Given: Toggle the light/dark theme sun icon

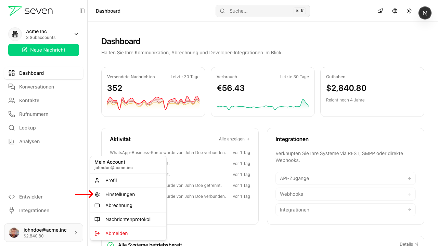Looking at the screenshot, I should click(409, 11).
